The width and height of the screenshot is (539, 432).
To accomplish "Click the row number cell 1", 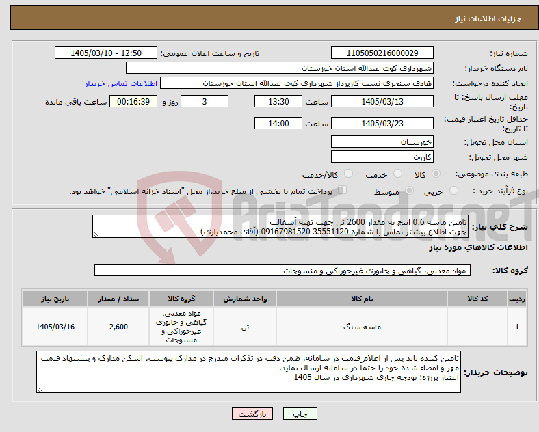I will 517,327.
